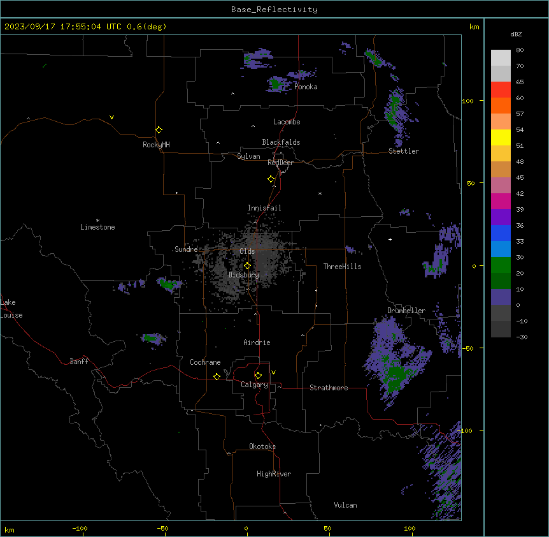Viewport: 549px width, 537px height.
Task: Click the x-axis -50 km tick label
Action: pos(162,528)
